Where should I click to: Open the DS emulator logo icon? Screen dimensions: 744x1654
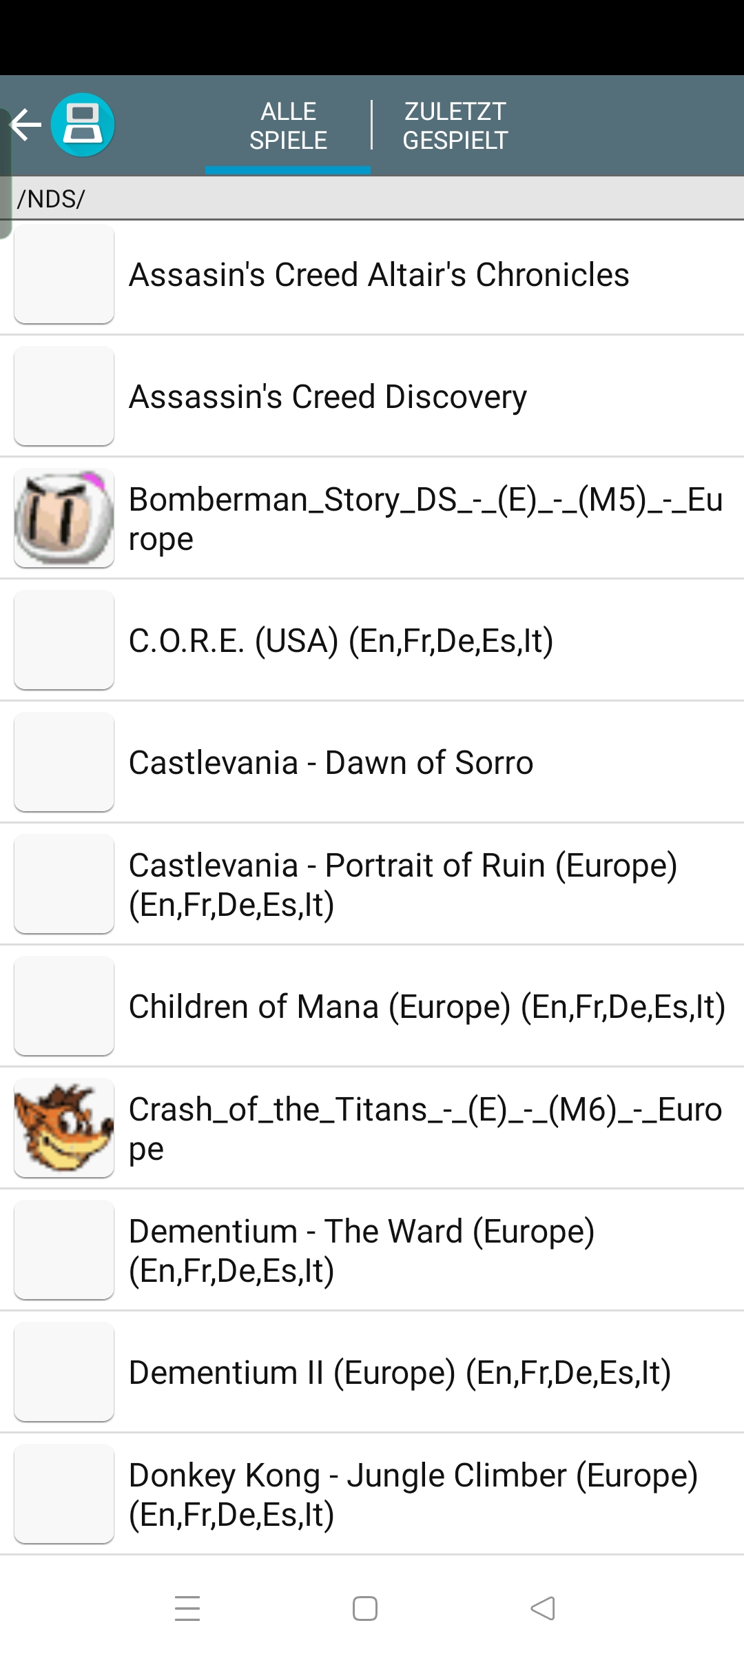point(83,125)
